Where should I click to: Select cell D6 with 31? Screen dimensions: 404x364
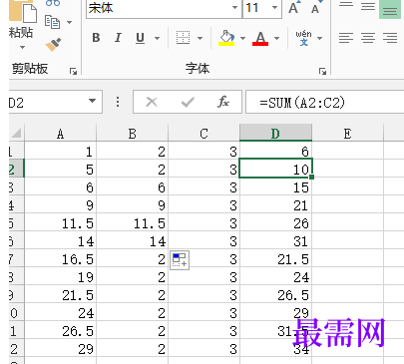tap(275, 240)
